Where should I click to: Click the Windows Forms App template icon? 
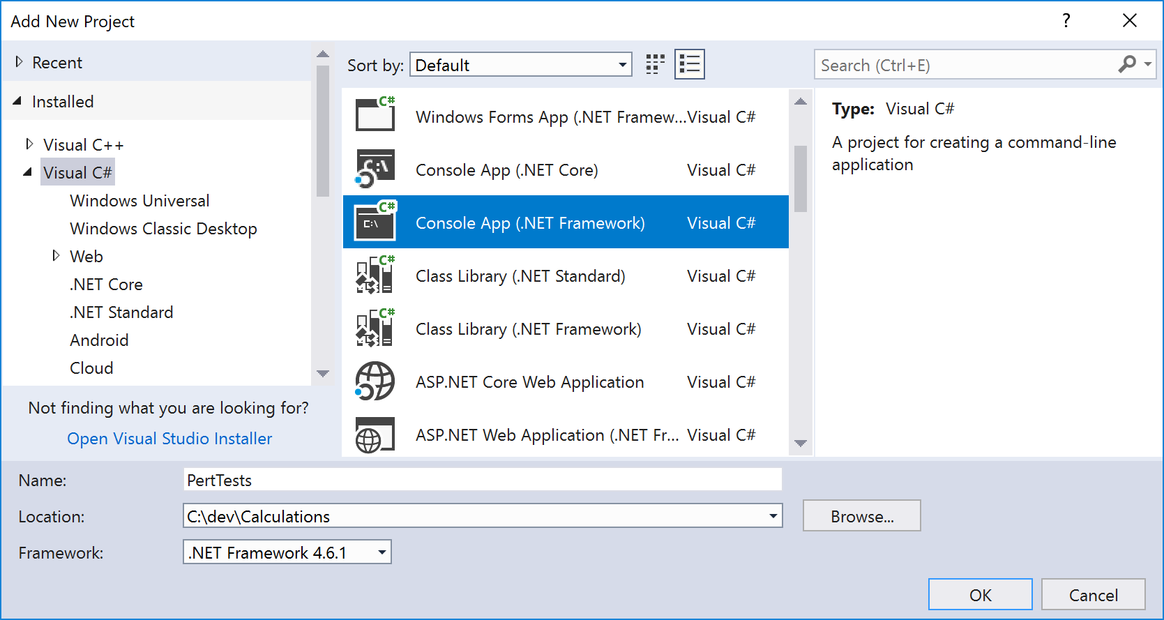point(375,114)
